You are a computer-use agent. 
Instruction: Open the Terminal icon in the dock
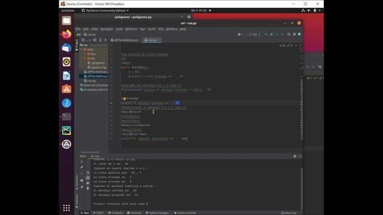pyautogui.click(x=66, y=117)
